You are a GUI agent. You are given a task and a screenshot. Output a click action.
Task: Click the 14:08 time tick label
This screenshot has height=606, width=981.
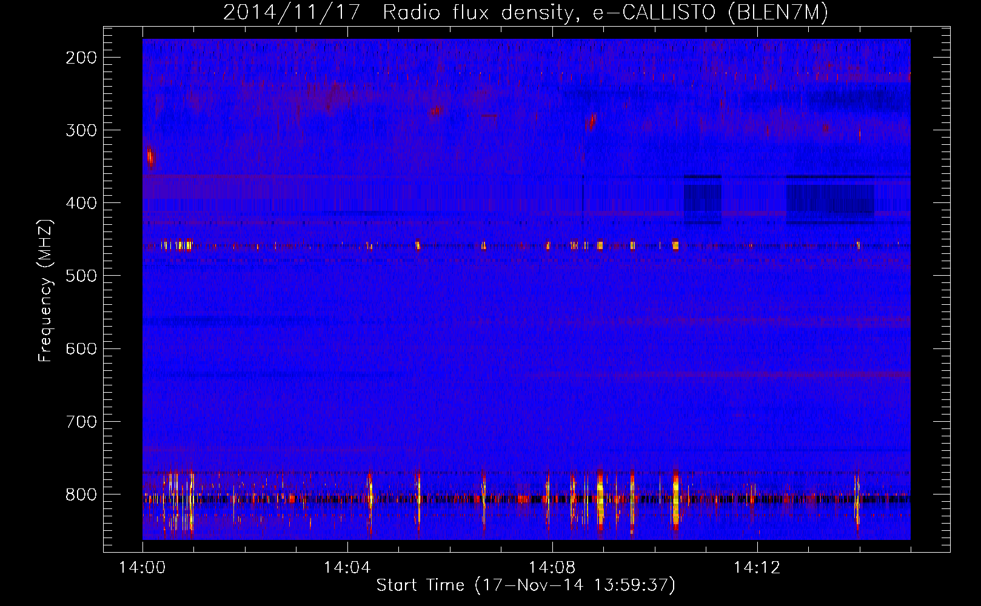[x=552, y=567]
